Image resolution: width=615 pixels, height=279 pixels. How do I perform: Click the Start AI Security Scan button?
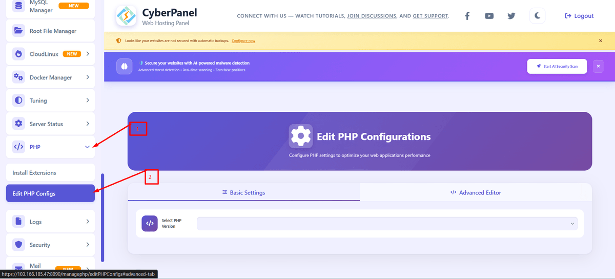tap(557, 67)
